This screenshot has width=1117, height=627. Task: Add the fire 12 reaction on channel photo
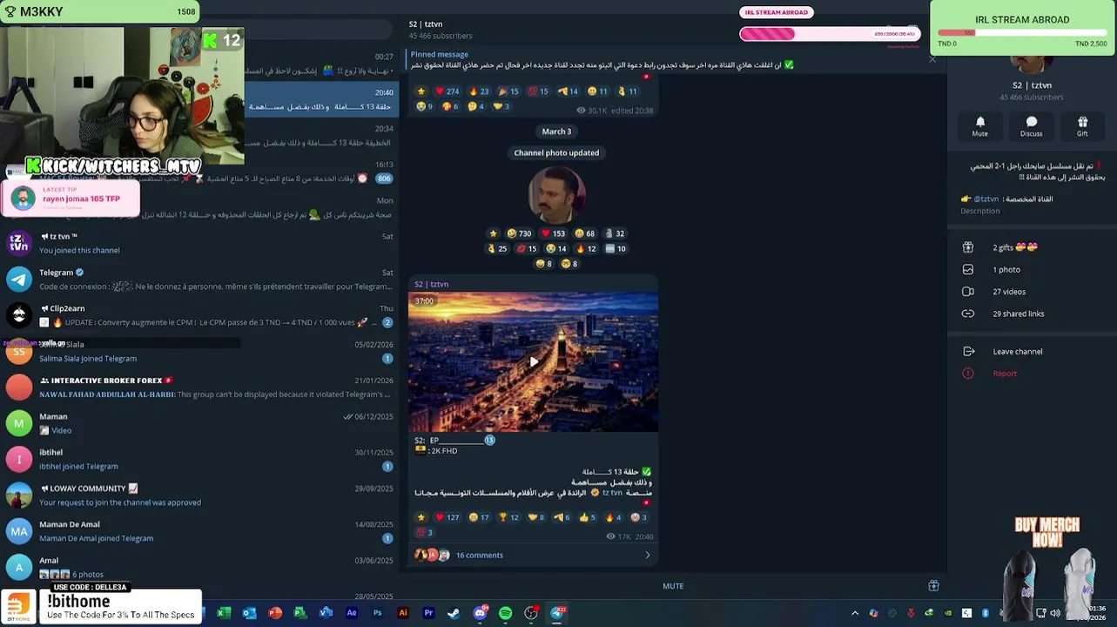click(586, 249)
